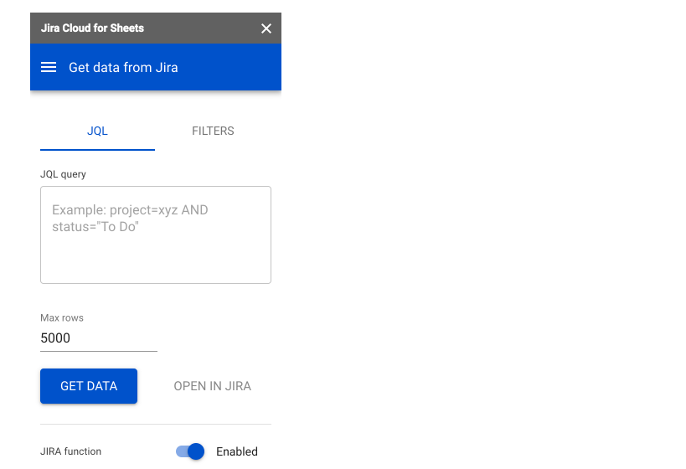The height and width of the screenshot is (469, 686).
Task: Toggle the JIRA function switch
Action: (x=190, y=451)
